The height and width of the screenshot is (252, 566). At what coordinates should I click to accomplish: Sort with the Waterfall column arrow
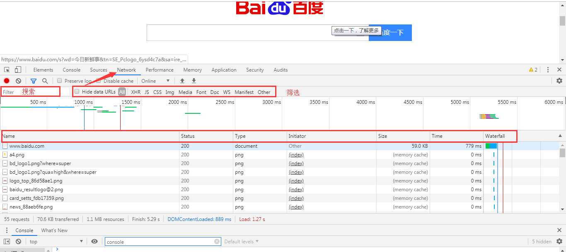pos(560,136)
